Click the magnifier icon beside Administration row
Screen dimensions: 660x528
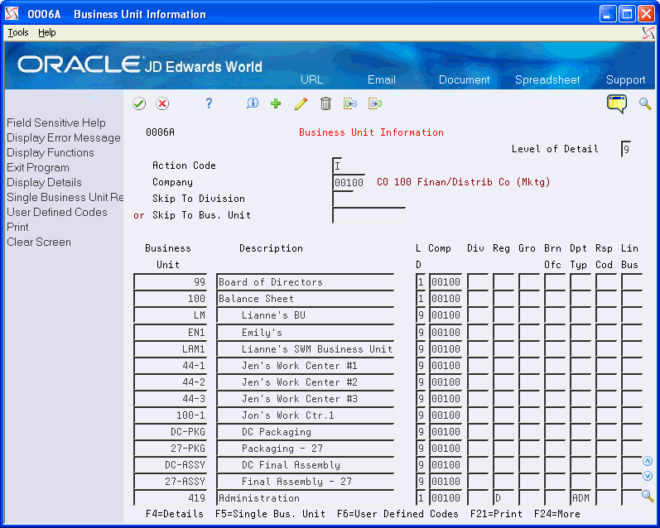[648, 496]
